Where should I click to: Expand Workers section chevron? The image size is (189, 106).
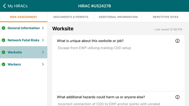pos(43,64)
